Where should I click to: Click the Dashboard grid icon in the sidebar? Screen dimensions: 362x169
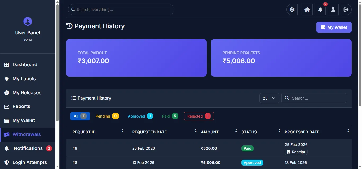pyautogui.click(x=7, y=65)
